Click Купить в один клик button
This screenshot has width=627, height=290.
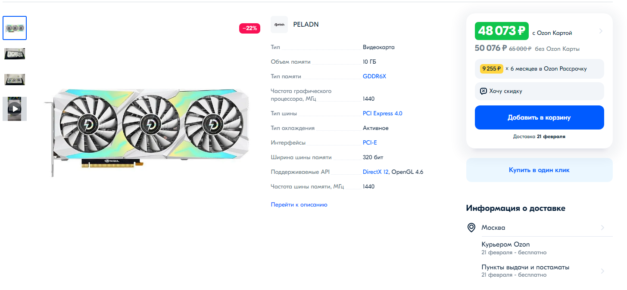(x=539, y=170)
